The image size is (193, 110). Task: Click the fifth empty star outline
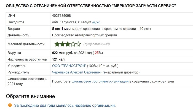pyautogui.click(x=78, y=44)
